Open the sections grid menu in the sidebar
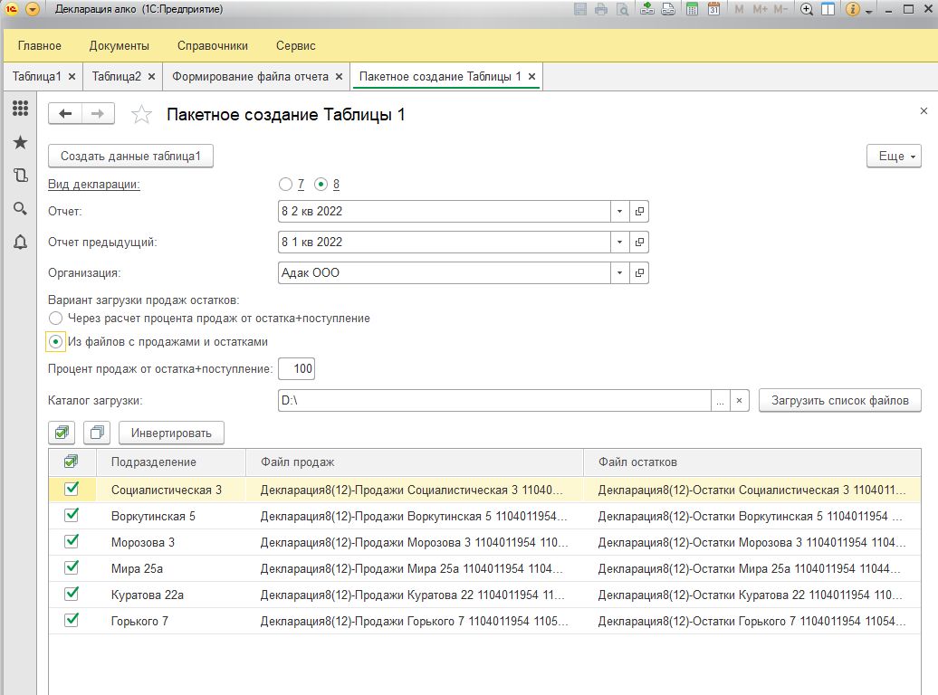938x695 pixels. (20, 109)
